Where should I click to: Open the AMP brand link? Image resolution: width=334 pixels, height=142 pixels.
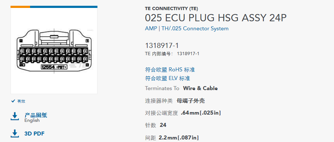pyautogui.click(x=151, y=28)
